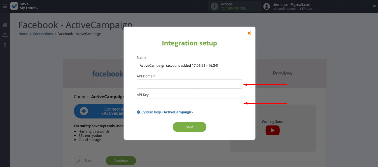Click the demo_sml@gmail.com account text
Image resolution: width=378 pixels, height=167 pixels.
[x=292, y=4]
